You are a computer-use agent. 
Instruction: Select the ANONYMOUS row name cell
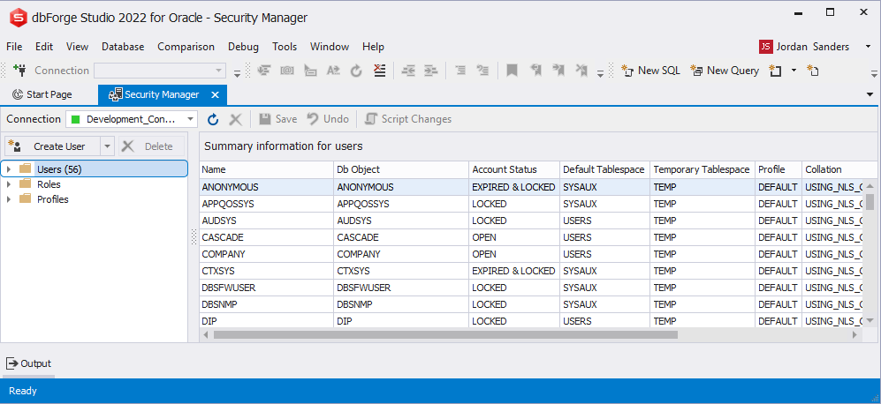[x=266, y=187]
